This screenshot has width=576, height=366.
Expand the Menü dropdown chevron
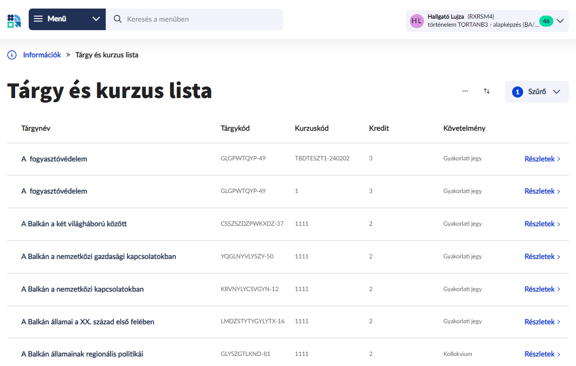96,19
